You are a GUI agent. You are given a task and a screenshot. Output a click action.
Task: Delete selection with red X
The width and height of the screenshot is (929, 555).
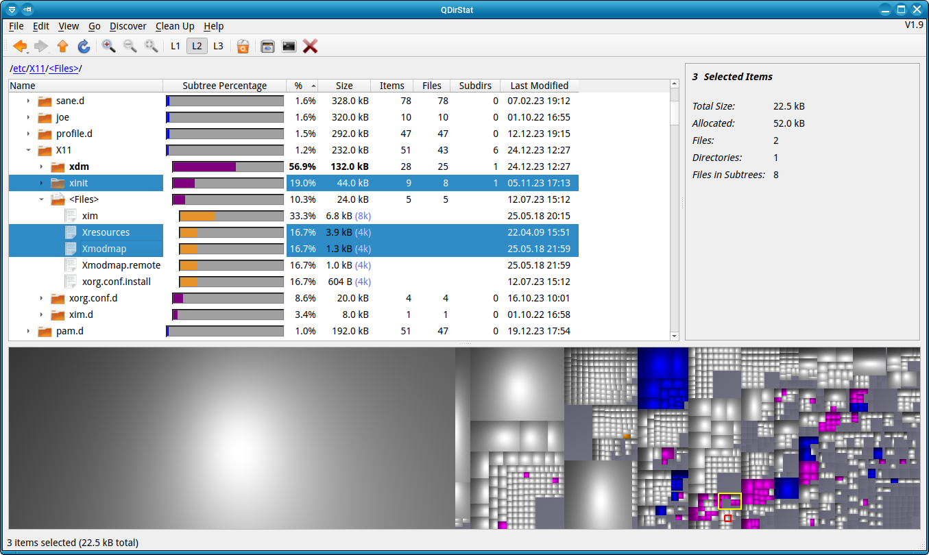310,46
